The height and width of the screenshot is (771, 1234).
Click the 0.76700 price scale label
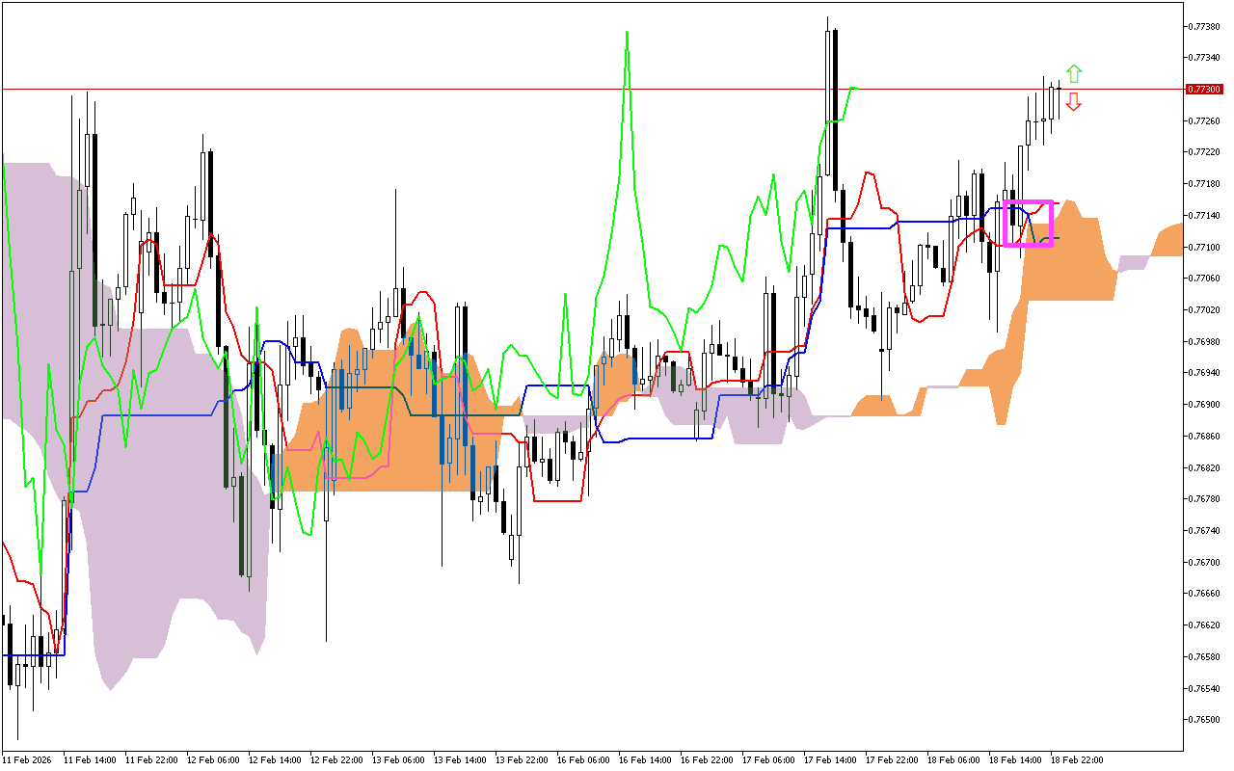click(x=1207, y=562)
